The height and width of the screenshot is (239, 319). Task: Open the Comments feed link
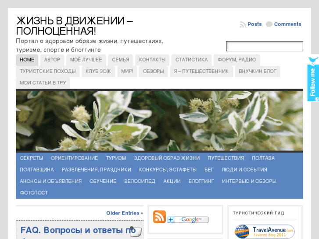pos(287,24)
